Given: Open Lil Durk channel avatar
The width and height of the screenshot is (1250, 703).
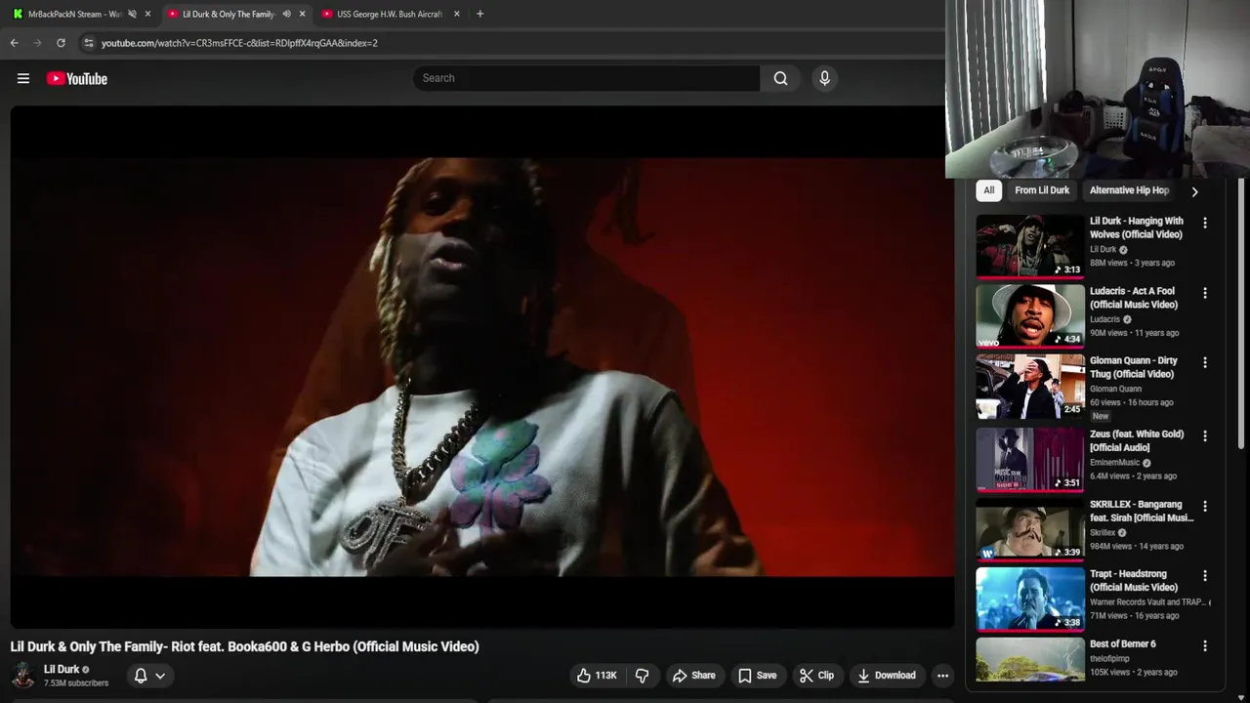Looking at the screenshot, I should point(22,675).
